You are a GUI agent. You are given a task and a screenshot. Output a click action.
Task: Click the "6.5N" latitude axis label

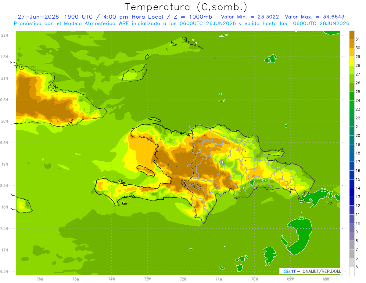click(4, 271)
